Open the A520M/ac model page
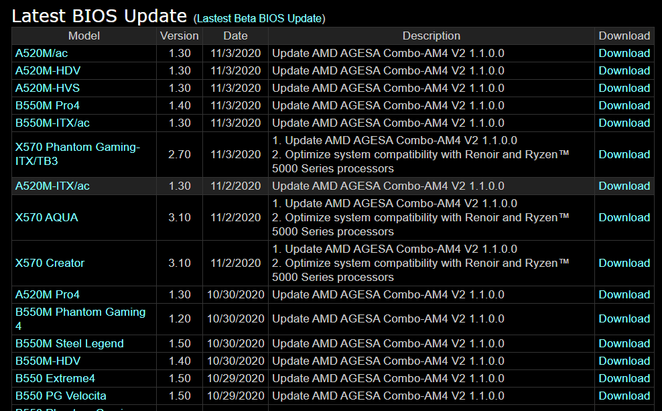 click(x=42, y=53)
